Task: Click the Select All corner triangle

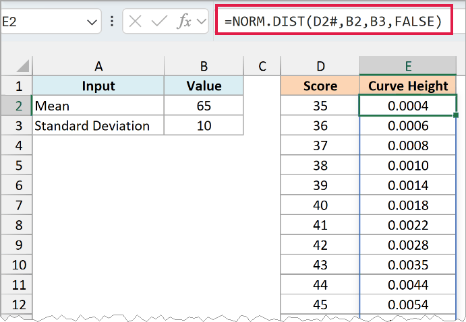Action: point(23,66)
